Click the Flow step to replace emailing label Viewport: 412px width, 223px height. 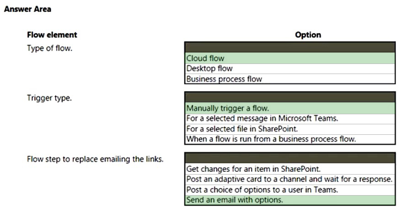coord(95,159)
